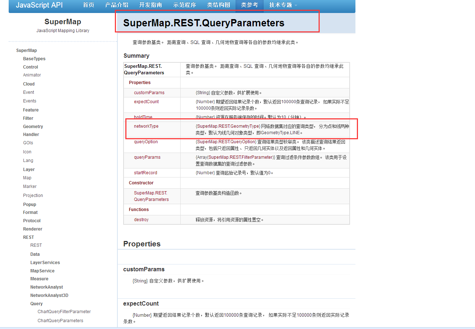The width and height of the screenshot is (475, 329).
Task: Open SuperMap.REST.FilterParameter type link
Action: pyautogui.click(x=241, y=157)
